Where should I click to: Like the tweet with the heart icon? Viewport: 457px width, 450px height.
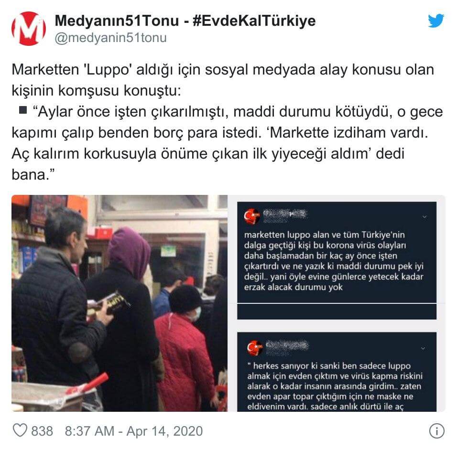[20, 430]
